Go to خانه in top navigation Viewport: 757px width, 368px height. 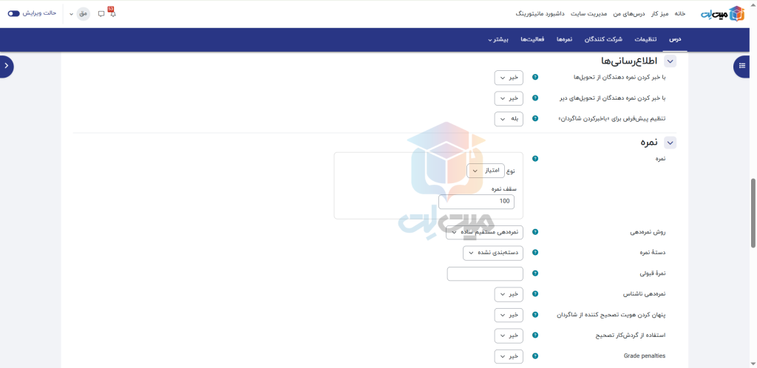pos(680,13)
